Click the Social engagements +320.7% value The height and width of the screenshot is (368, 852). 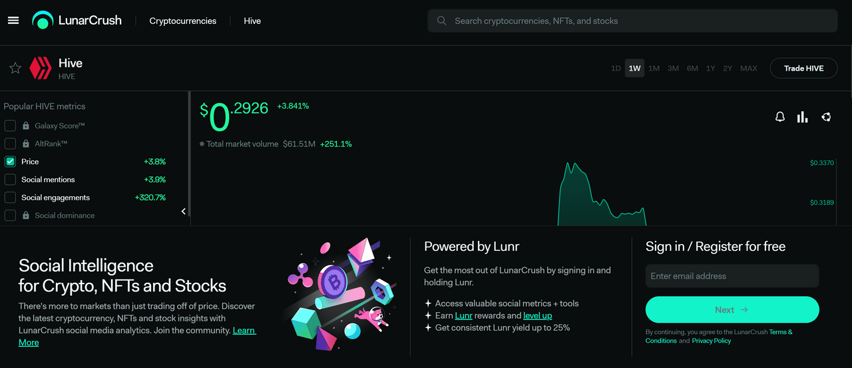point(150,198)
